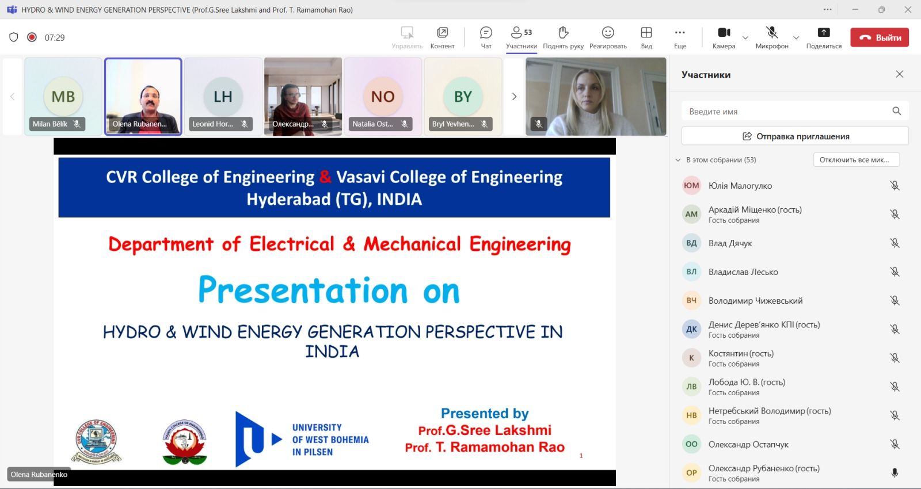The width and height of the screenshot is (921, 489).
Task: Open the React emoji menu
Action: pos(608,37)
